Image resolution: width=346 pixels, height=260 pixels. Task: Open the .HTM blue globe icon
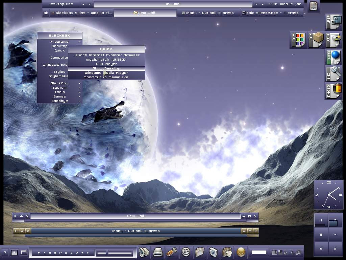333,58
